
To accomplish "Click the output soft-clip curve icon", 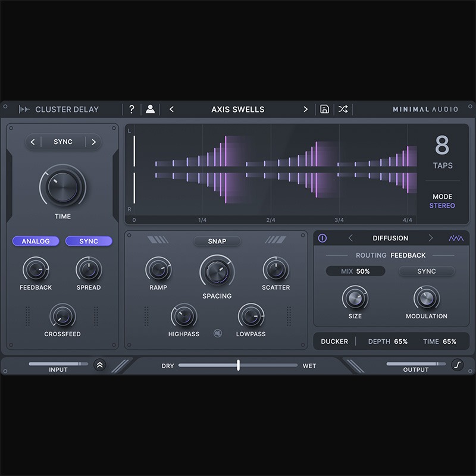I will (458, 365).
